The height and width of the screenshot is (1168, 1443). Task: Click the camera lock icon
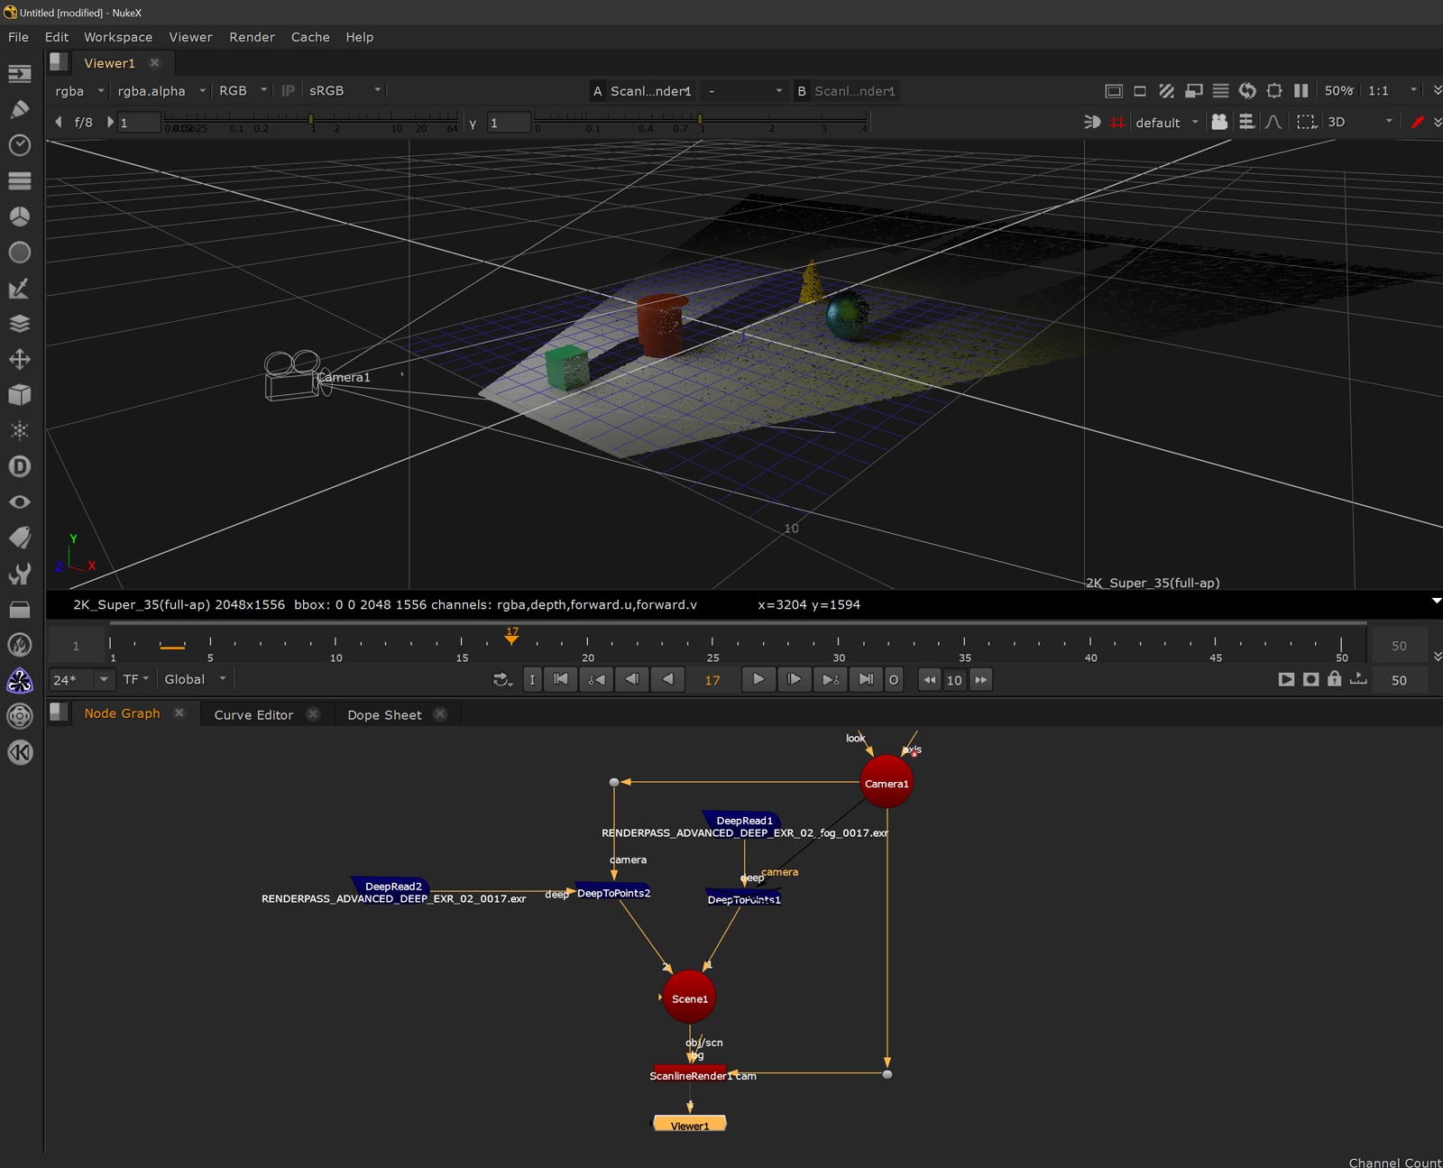pyautogui.click(x=1219, y=122)
